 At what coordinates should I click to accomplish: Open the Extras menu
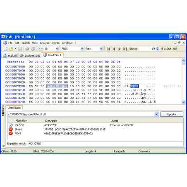pyautogui.click(x=55, y=43)
